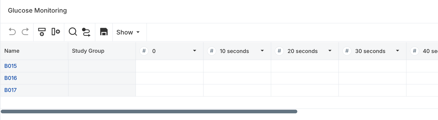Open the B016 record link

(x=11, y=78)
